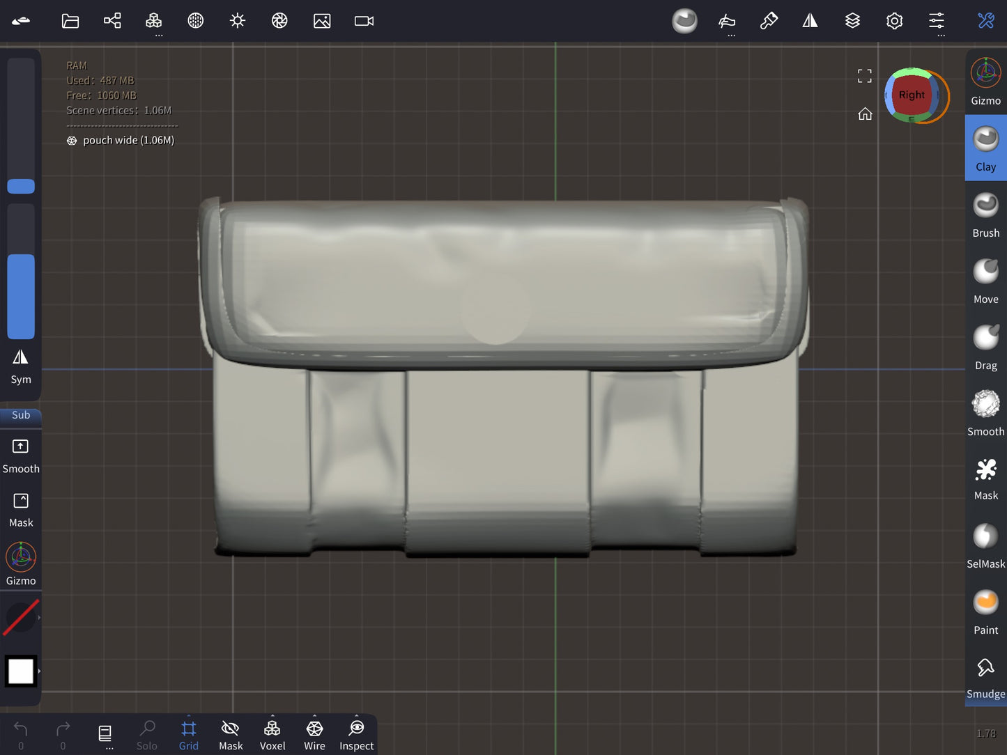
Task: Toggle Gizmo shortcut in left panel
Action: click(x=21, y=565)
